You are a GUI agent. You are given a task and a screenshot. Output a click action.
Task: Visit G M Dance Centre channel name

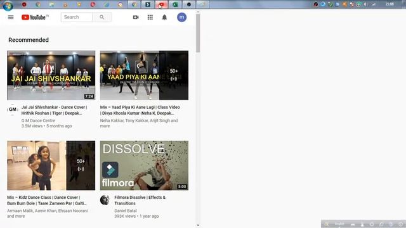pyautogui.click(x=38, y=121)
